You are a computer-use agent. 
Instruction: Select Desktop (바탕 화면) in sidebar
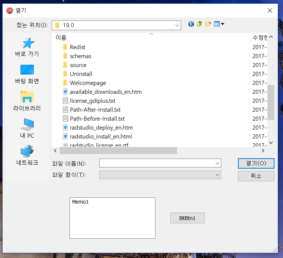(x=27, y=74)
